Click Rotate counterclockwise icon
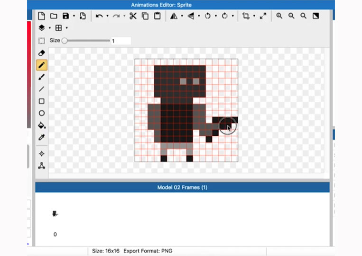 point(207,16)
